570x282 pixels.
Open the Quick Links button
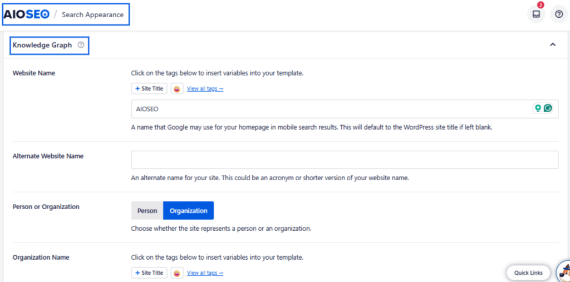[x=528, y=273]
